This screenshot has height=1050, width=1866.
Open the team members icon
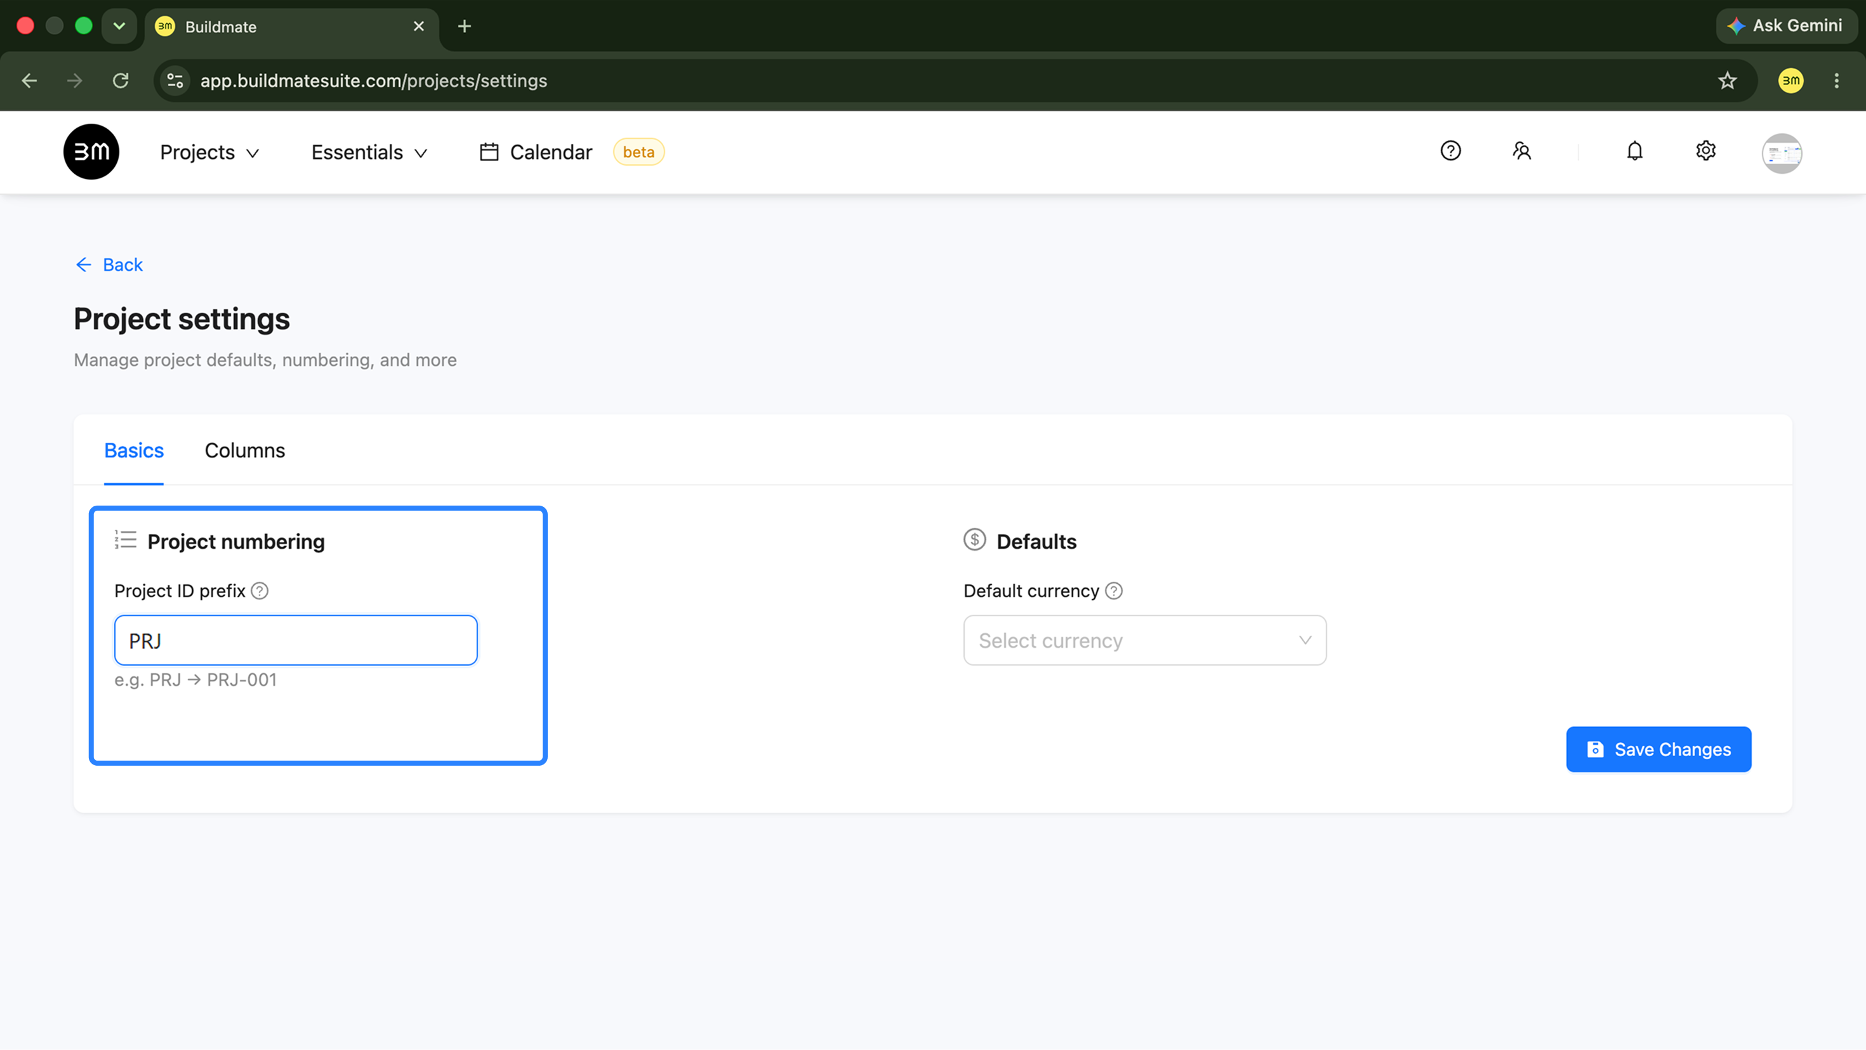tap(1521, 150)
